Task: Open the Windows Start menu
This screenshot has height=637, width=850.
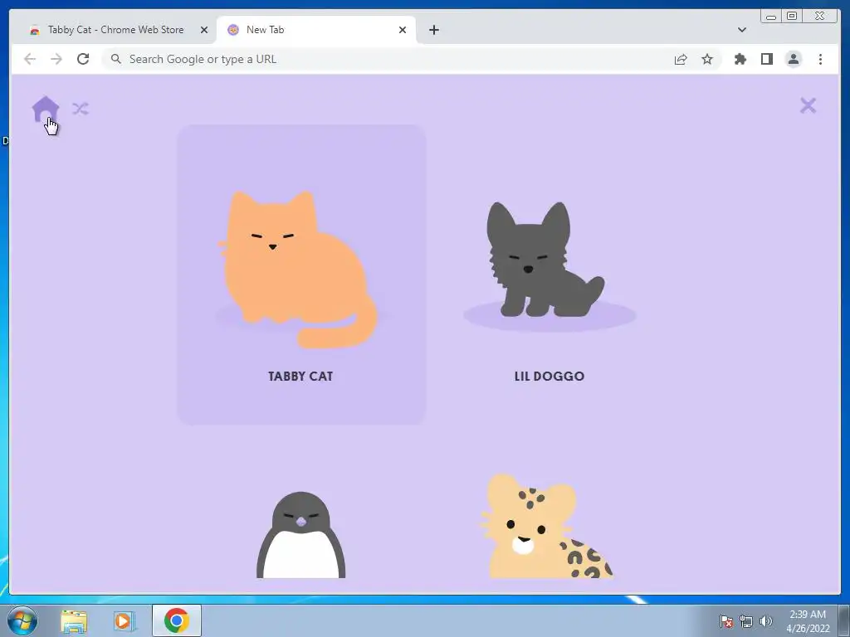Action: point(22,620)
